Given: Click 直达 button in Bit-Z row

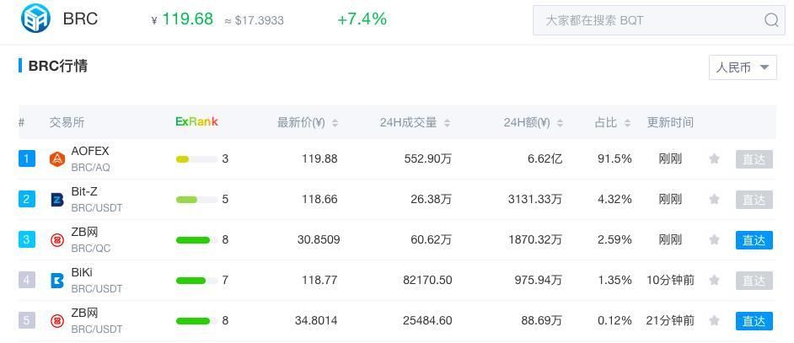Looking at the screenshot, I should click(x=754, y=200).
